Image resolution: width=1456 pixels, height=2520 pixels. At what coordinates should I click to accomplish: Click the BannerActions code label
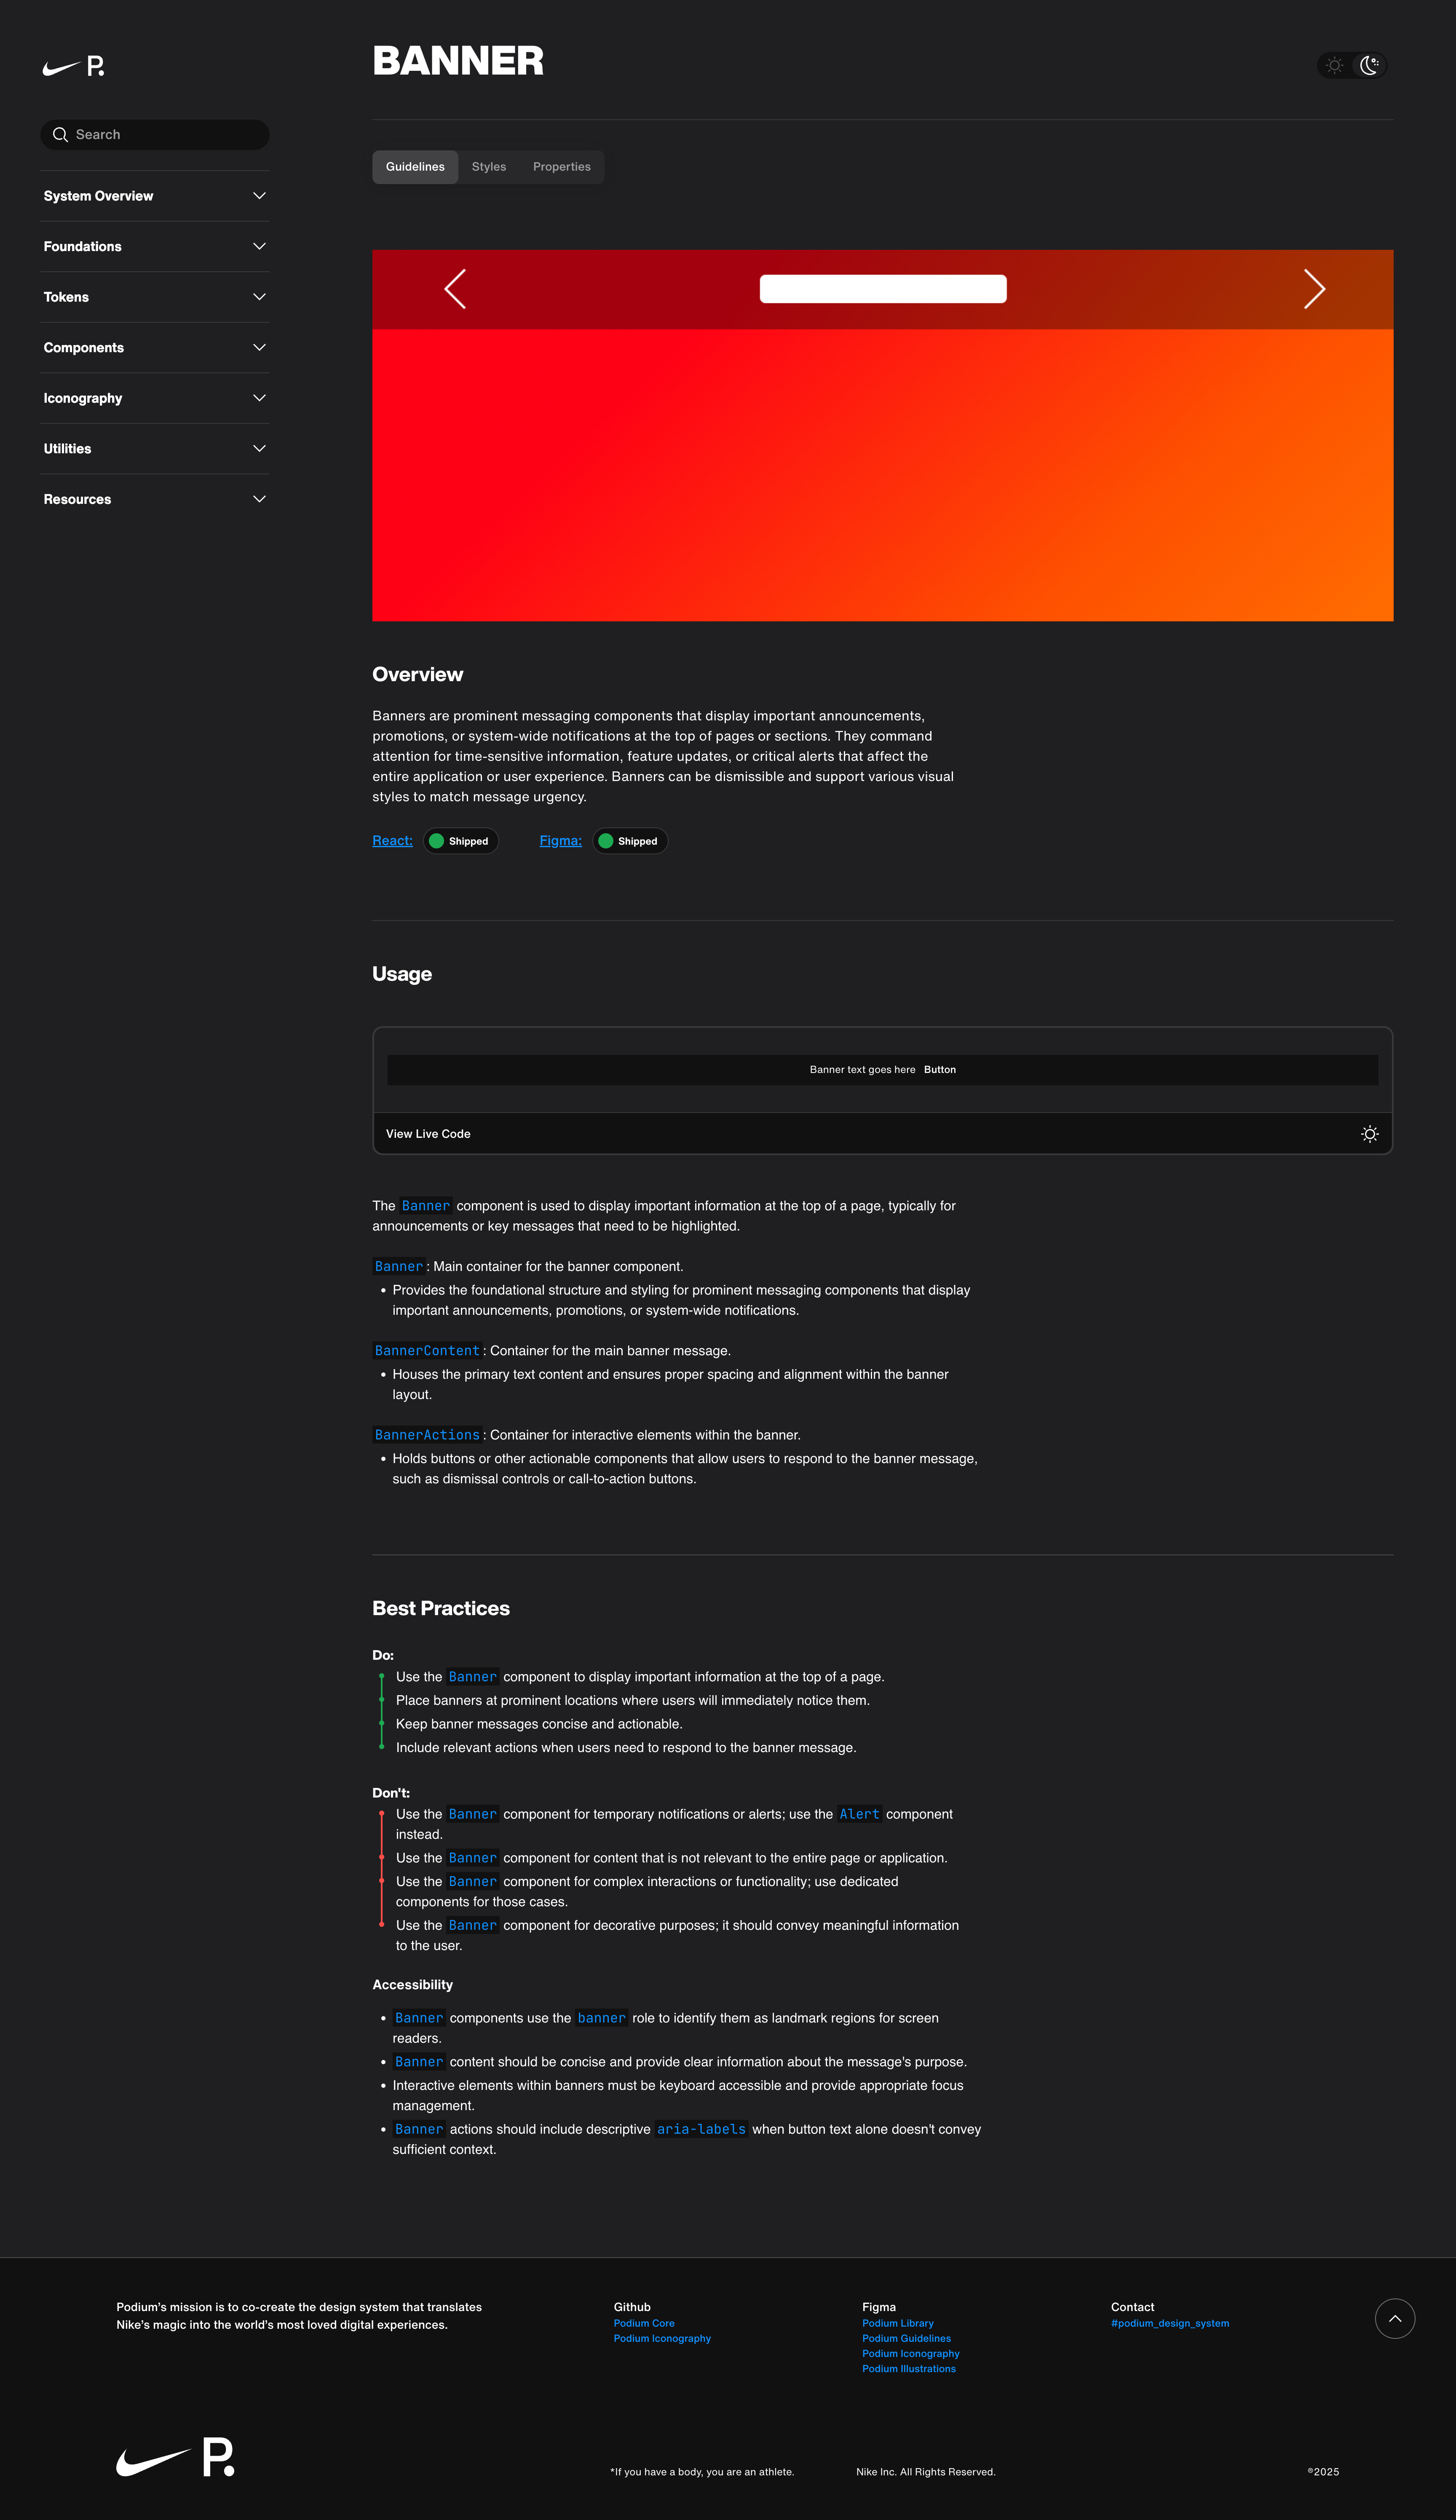[x=427, y=1434]
